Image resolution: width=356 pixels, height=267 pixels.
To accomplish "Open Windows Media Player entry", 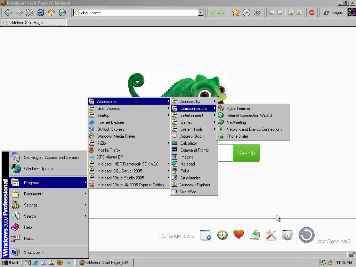I will (x=129, y=136).
